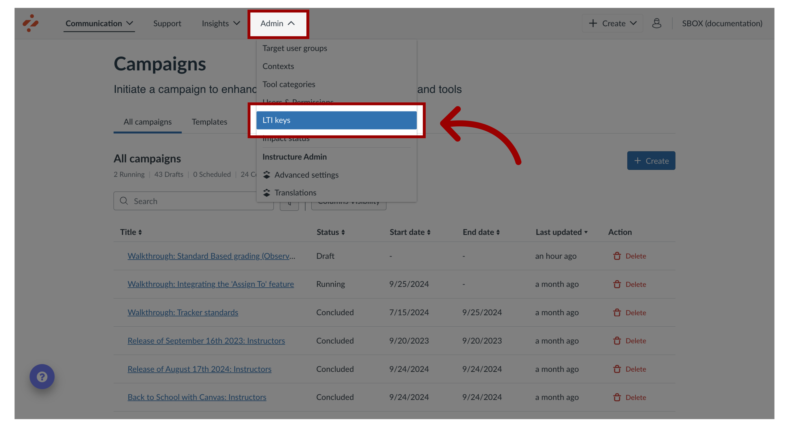Open Back to School with Canvas: Instructors
The width and height of the screenshot is (789, 427).
coord(197,397)
